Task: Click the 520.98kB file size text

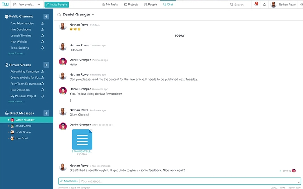Action: pyautogui.click(x=82, y=155)
